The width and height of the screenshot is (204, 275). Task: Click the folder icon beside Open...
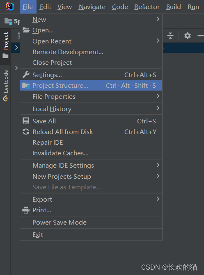pos(26,30)
